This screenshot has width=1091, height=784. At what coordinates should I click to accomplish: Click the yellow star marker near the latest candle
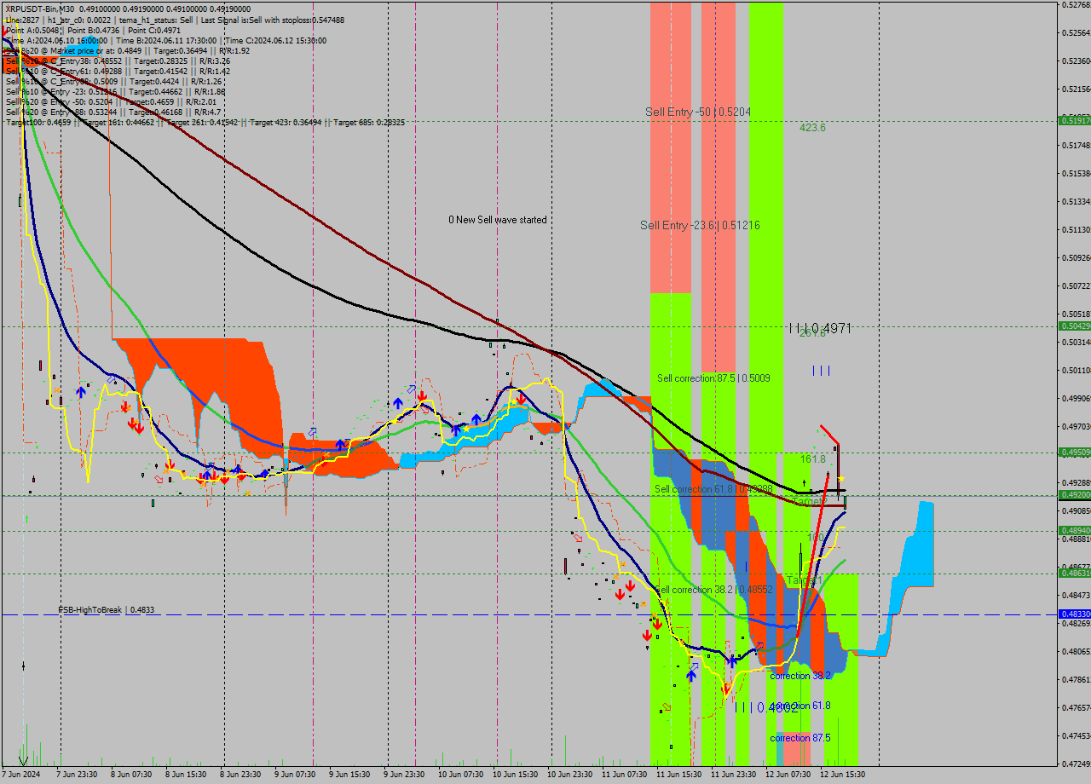click(841, 477)
